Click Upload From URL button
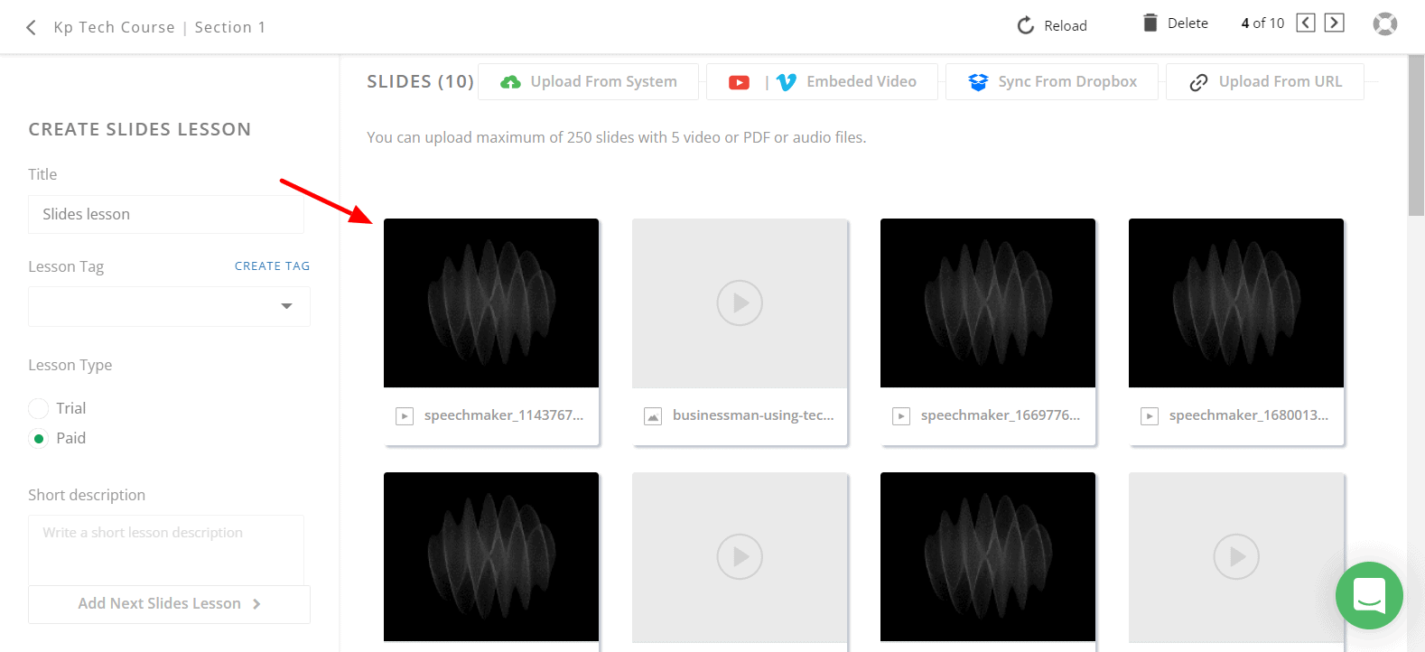Screen dimensions: 1425x652 tap(1265, 81)
